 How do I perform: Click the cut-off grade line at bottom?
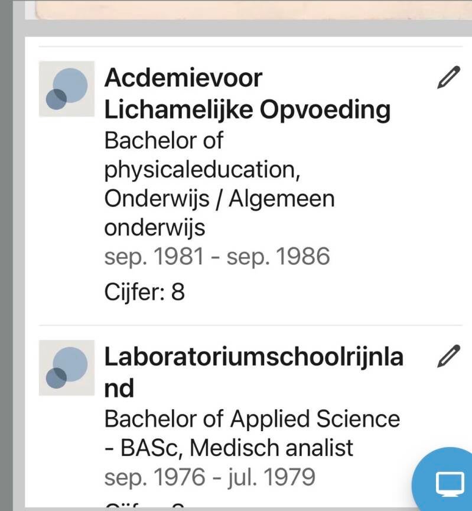pos(145,506)
